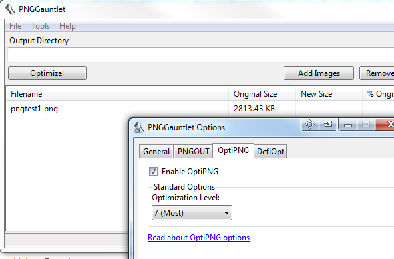Click the Standard Options group label
The width and height of the screenshot is (394, 259).
(184, 187)
